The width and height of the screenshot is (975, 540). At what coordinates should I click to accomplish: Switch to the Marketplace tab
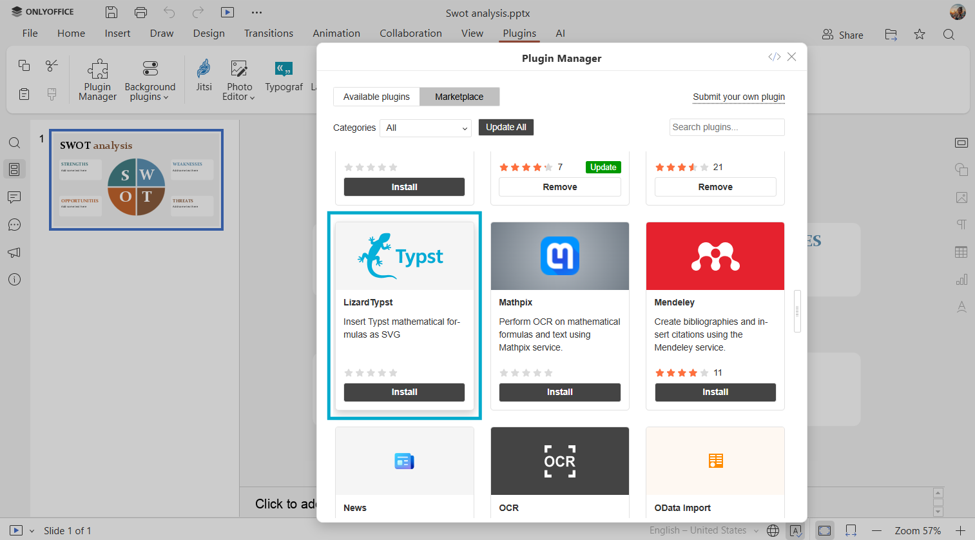point(459,96)
